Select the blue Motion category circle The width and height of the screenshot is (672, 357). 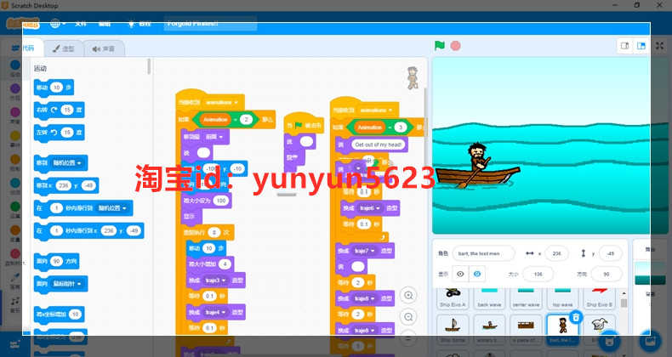coord(15,65)
